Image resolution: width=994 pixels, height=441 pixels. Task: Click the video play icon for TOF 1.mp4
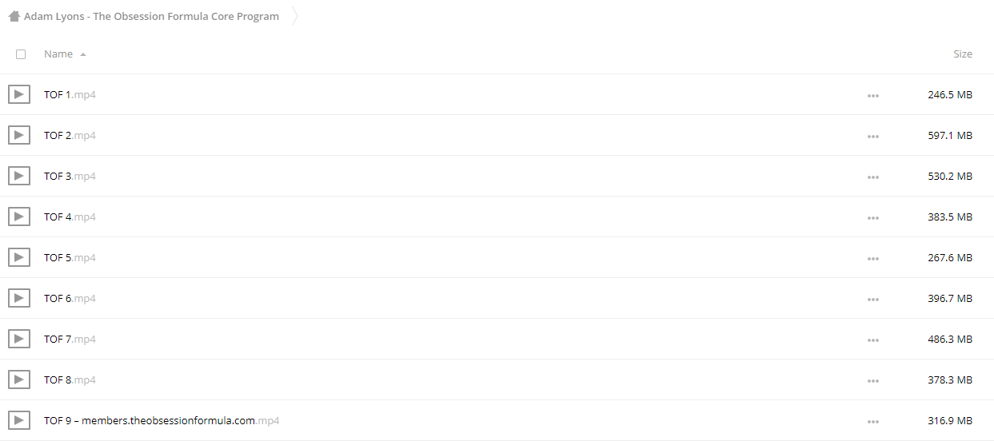click(19, 94)
